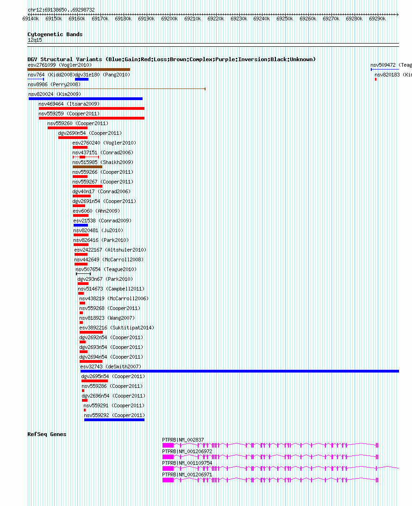
Task: Click the nsv509472 variant label at right
Action: pos(391,65)
